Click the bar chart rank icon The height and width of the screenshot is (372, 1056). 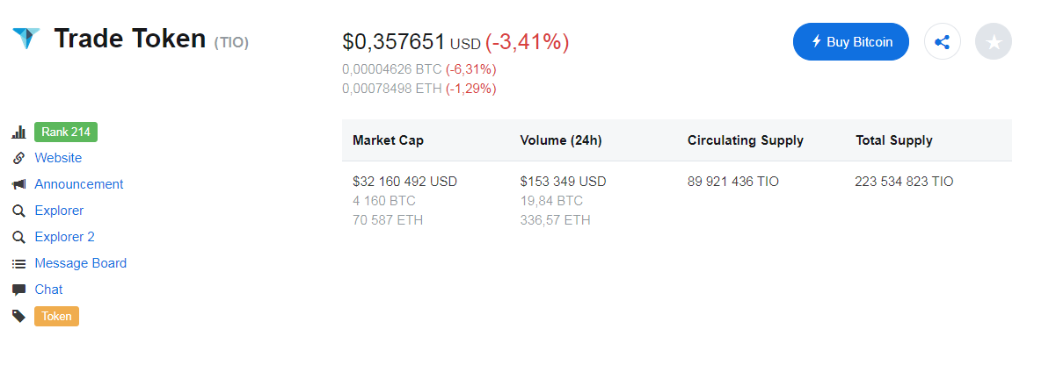pos(18,132)
